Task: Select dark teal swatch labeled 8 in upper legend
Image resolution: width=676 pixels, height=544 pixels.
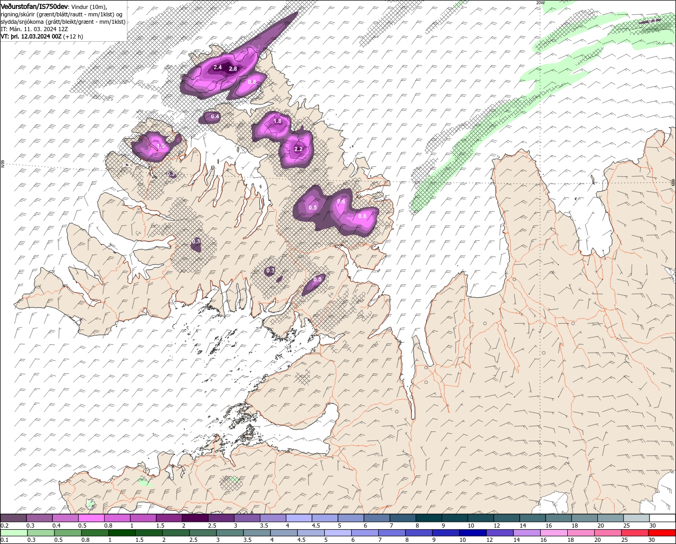Action: point(429,518)
